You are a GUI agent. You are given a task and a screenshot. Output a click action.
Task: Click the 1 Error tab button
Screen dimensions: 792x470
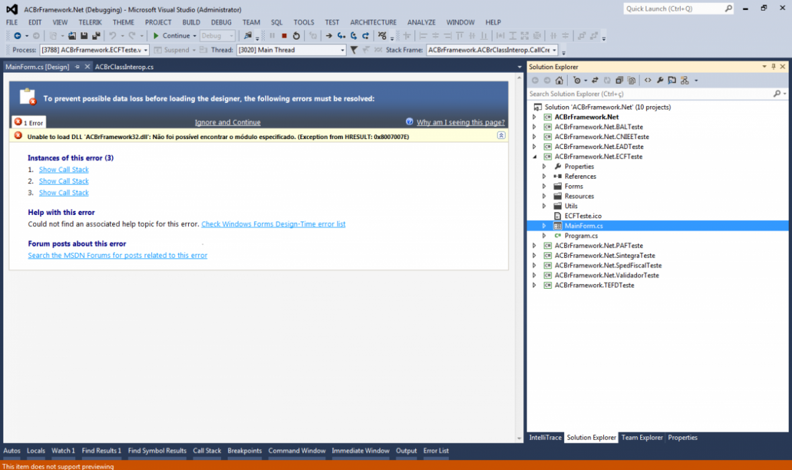tap(29, 122)
